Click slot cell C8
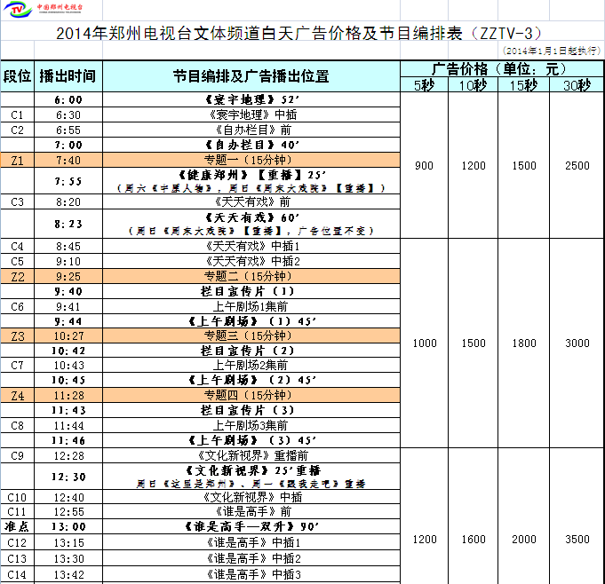The height and width of the screenshot is (584, 605). click(18, 425)
